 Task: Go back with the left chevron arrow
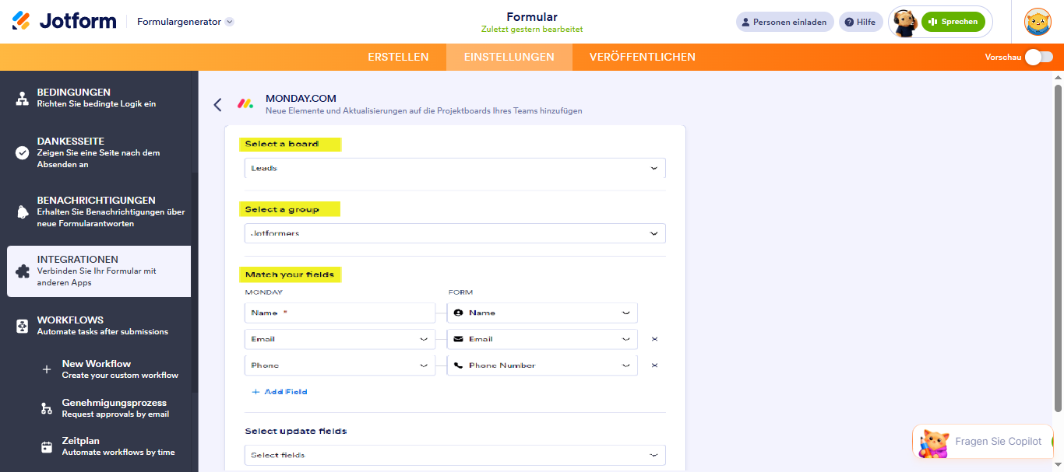(x=217, y=104)
